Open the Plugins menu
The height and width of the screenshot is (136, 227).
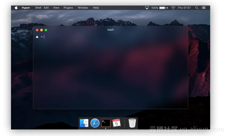(x=68, y=8)
